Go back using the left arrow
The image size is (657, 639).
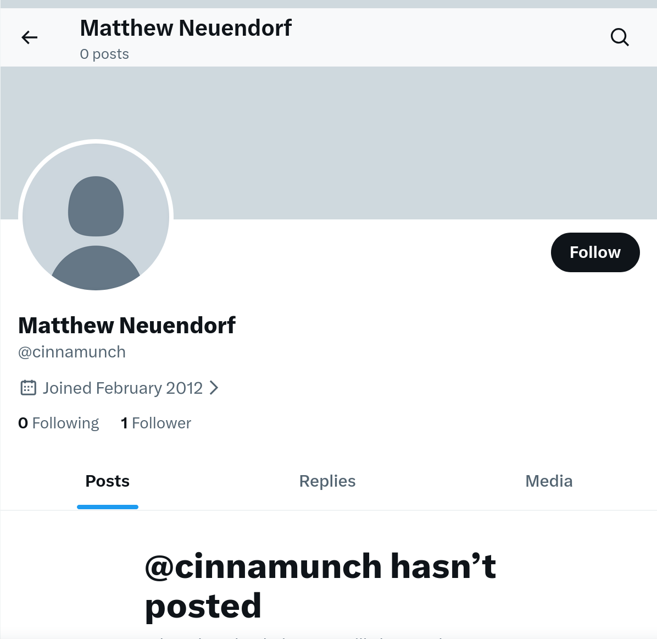point(30,37)
